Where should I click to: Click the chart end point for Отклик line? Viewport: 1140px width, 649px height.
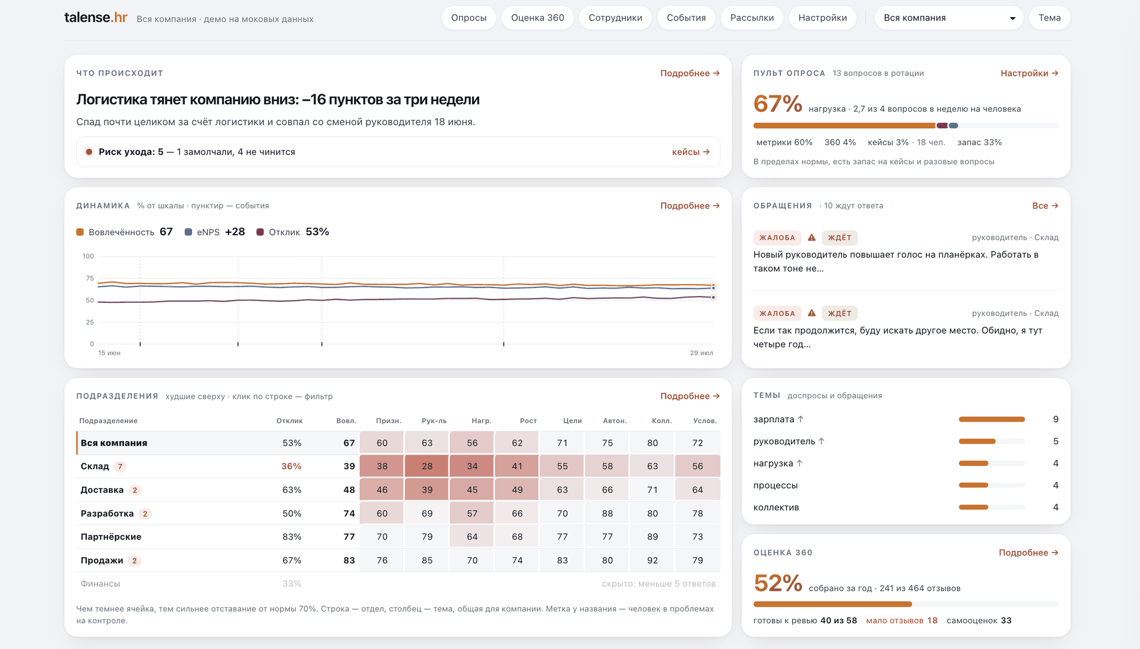coord(713,298)
